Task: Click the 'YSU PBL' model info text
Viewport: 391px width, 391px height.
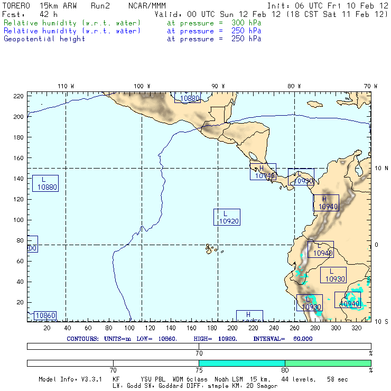Action: click(153, 379)
